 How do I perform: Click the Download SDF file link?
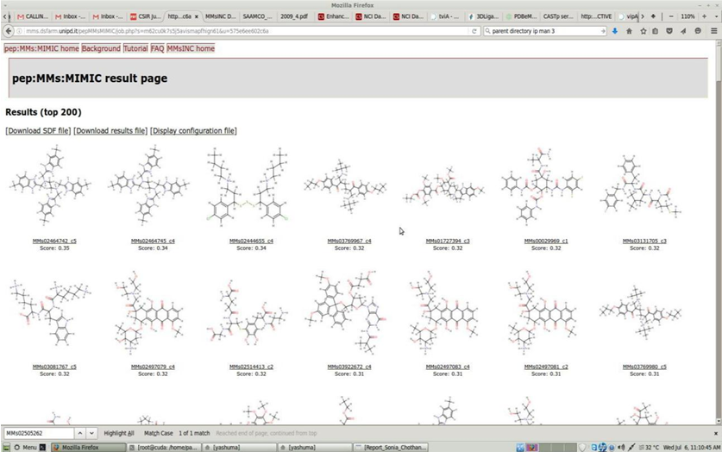[x=38, y=131]
